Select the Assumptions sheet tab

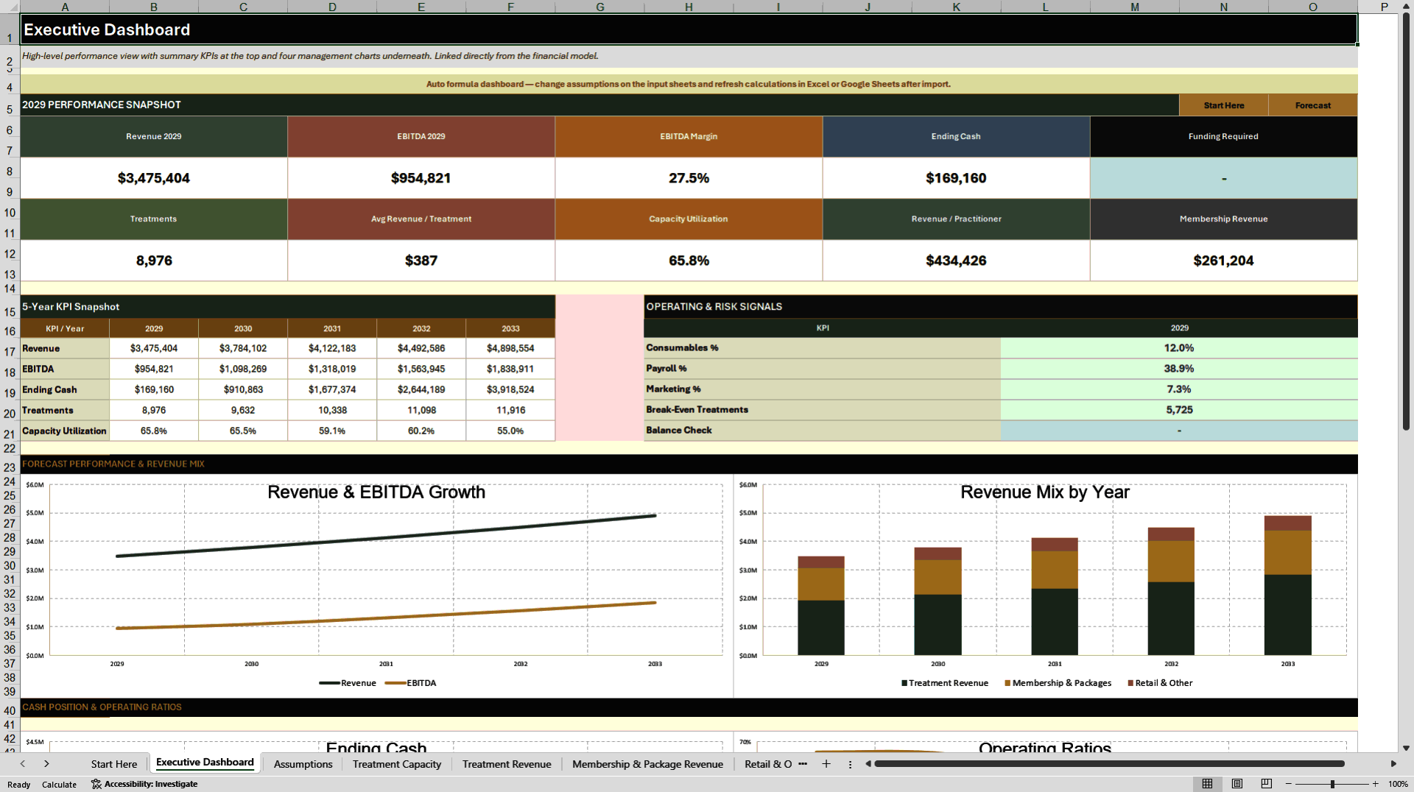click(x=303, y=764)
